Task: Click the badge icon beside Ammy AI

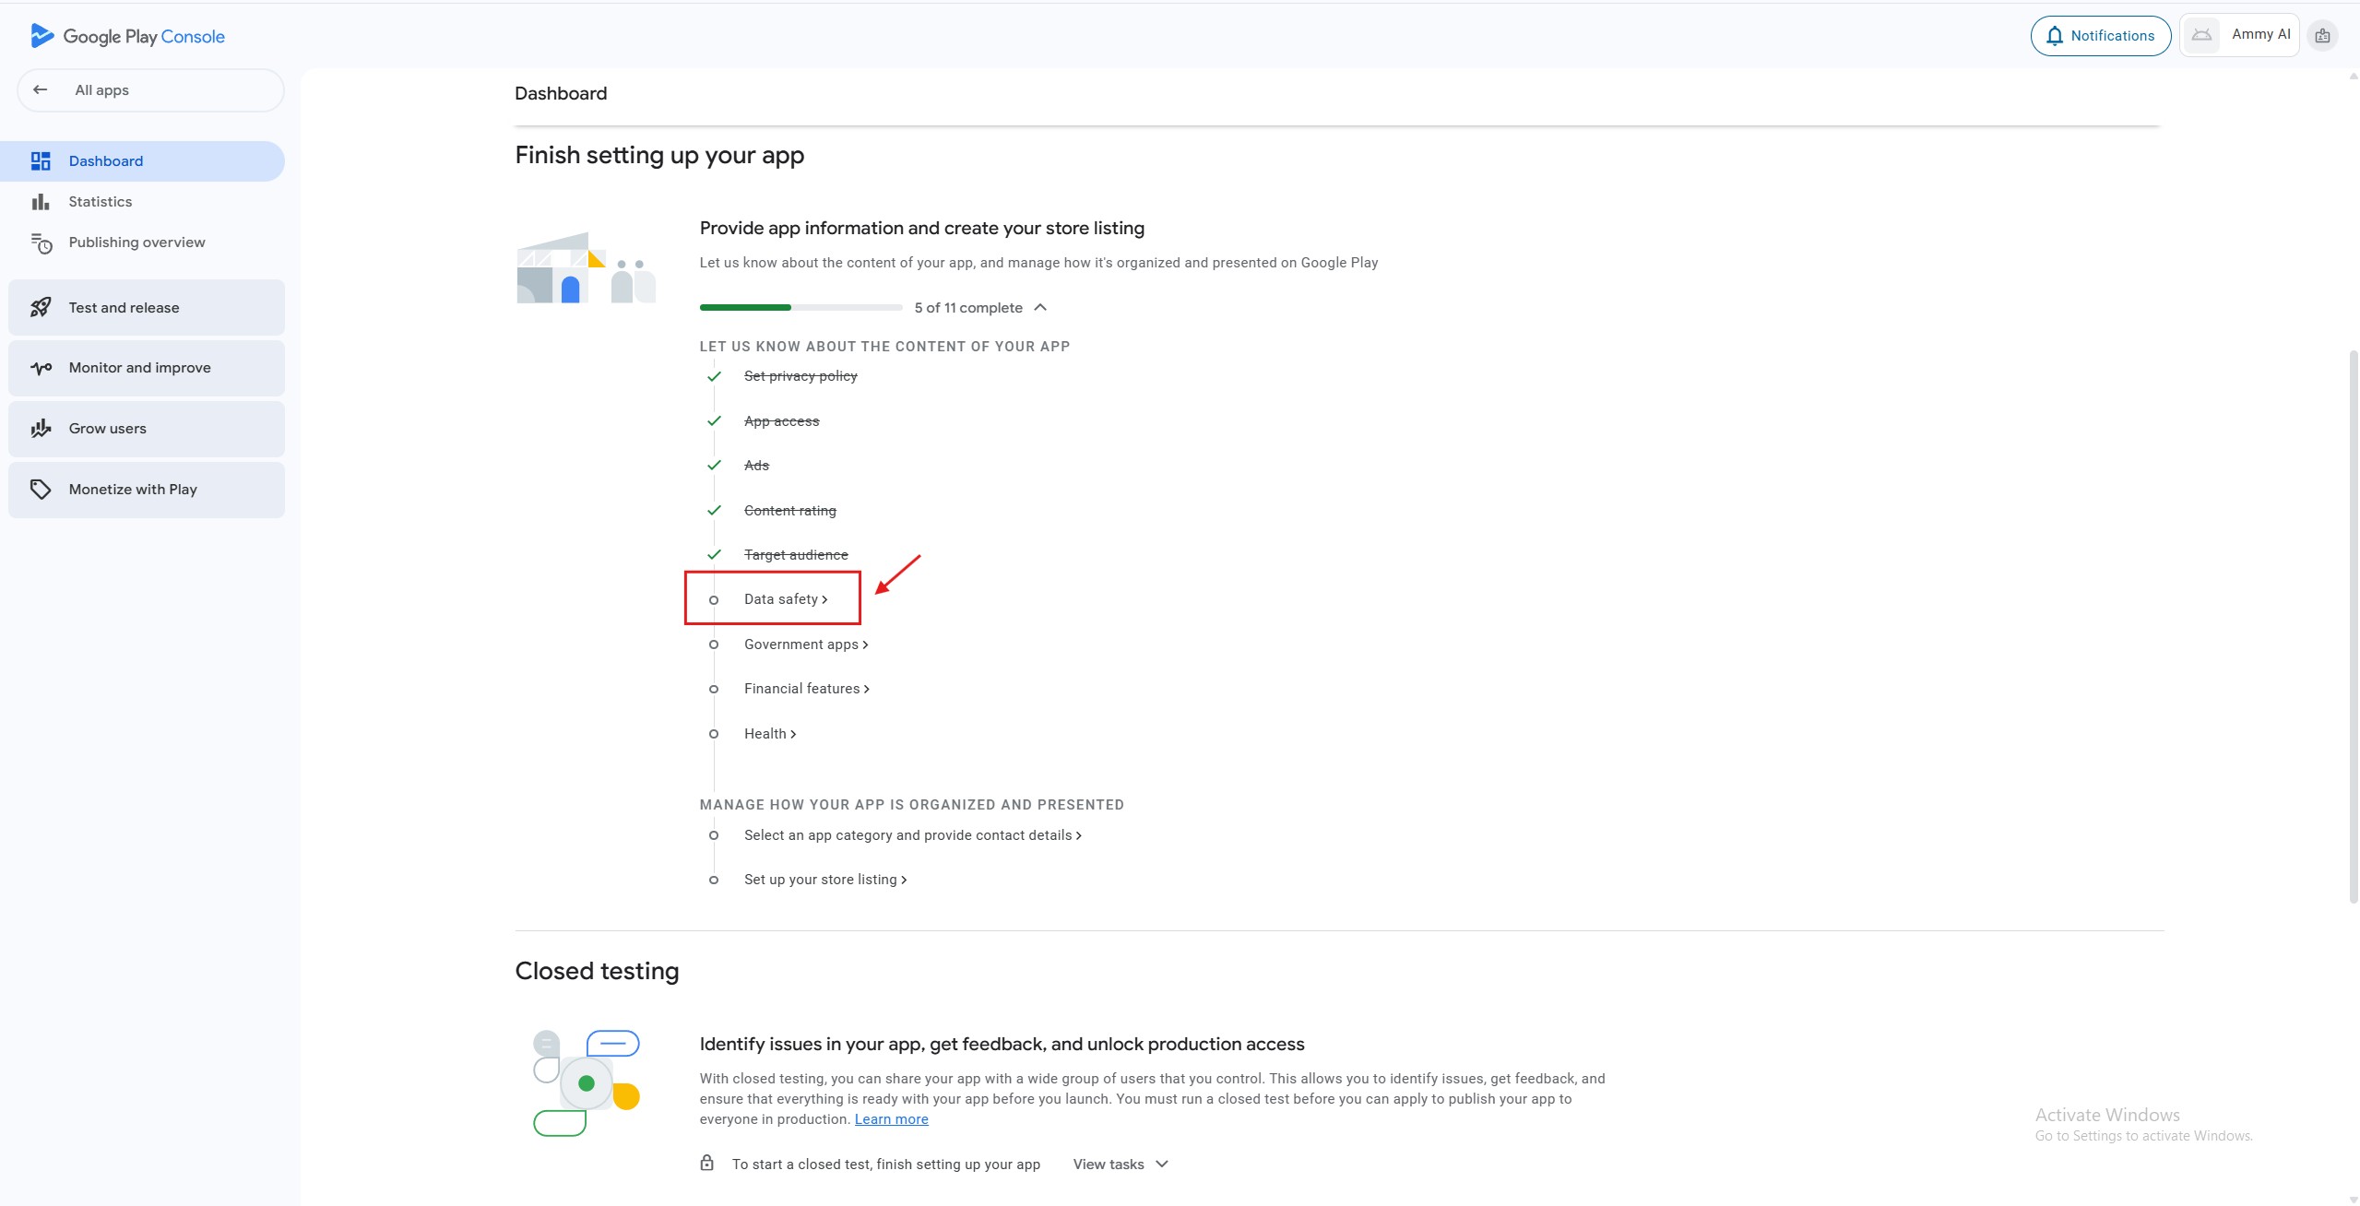Action: click(x=2321, y=36)
